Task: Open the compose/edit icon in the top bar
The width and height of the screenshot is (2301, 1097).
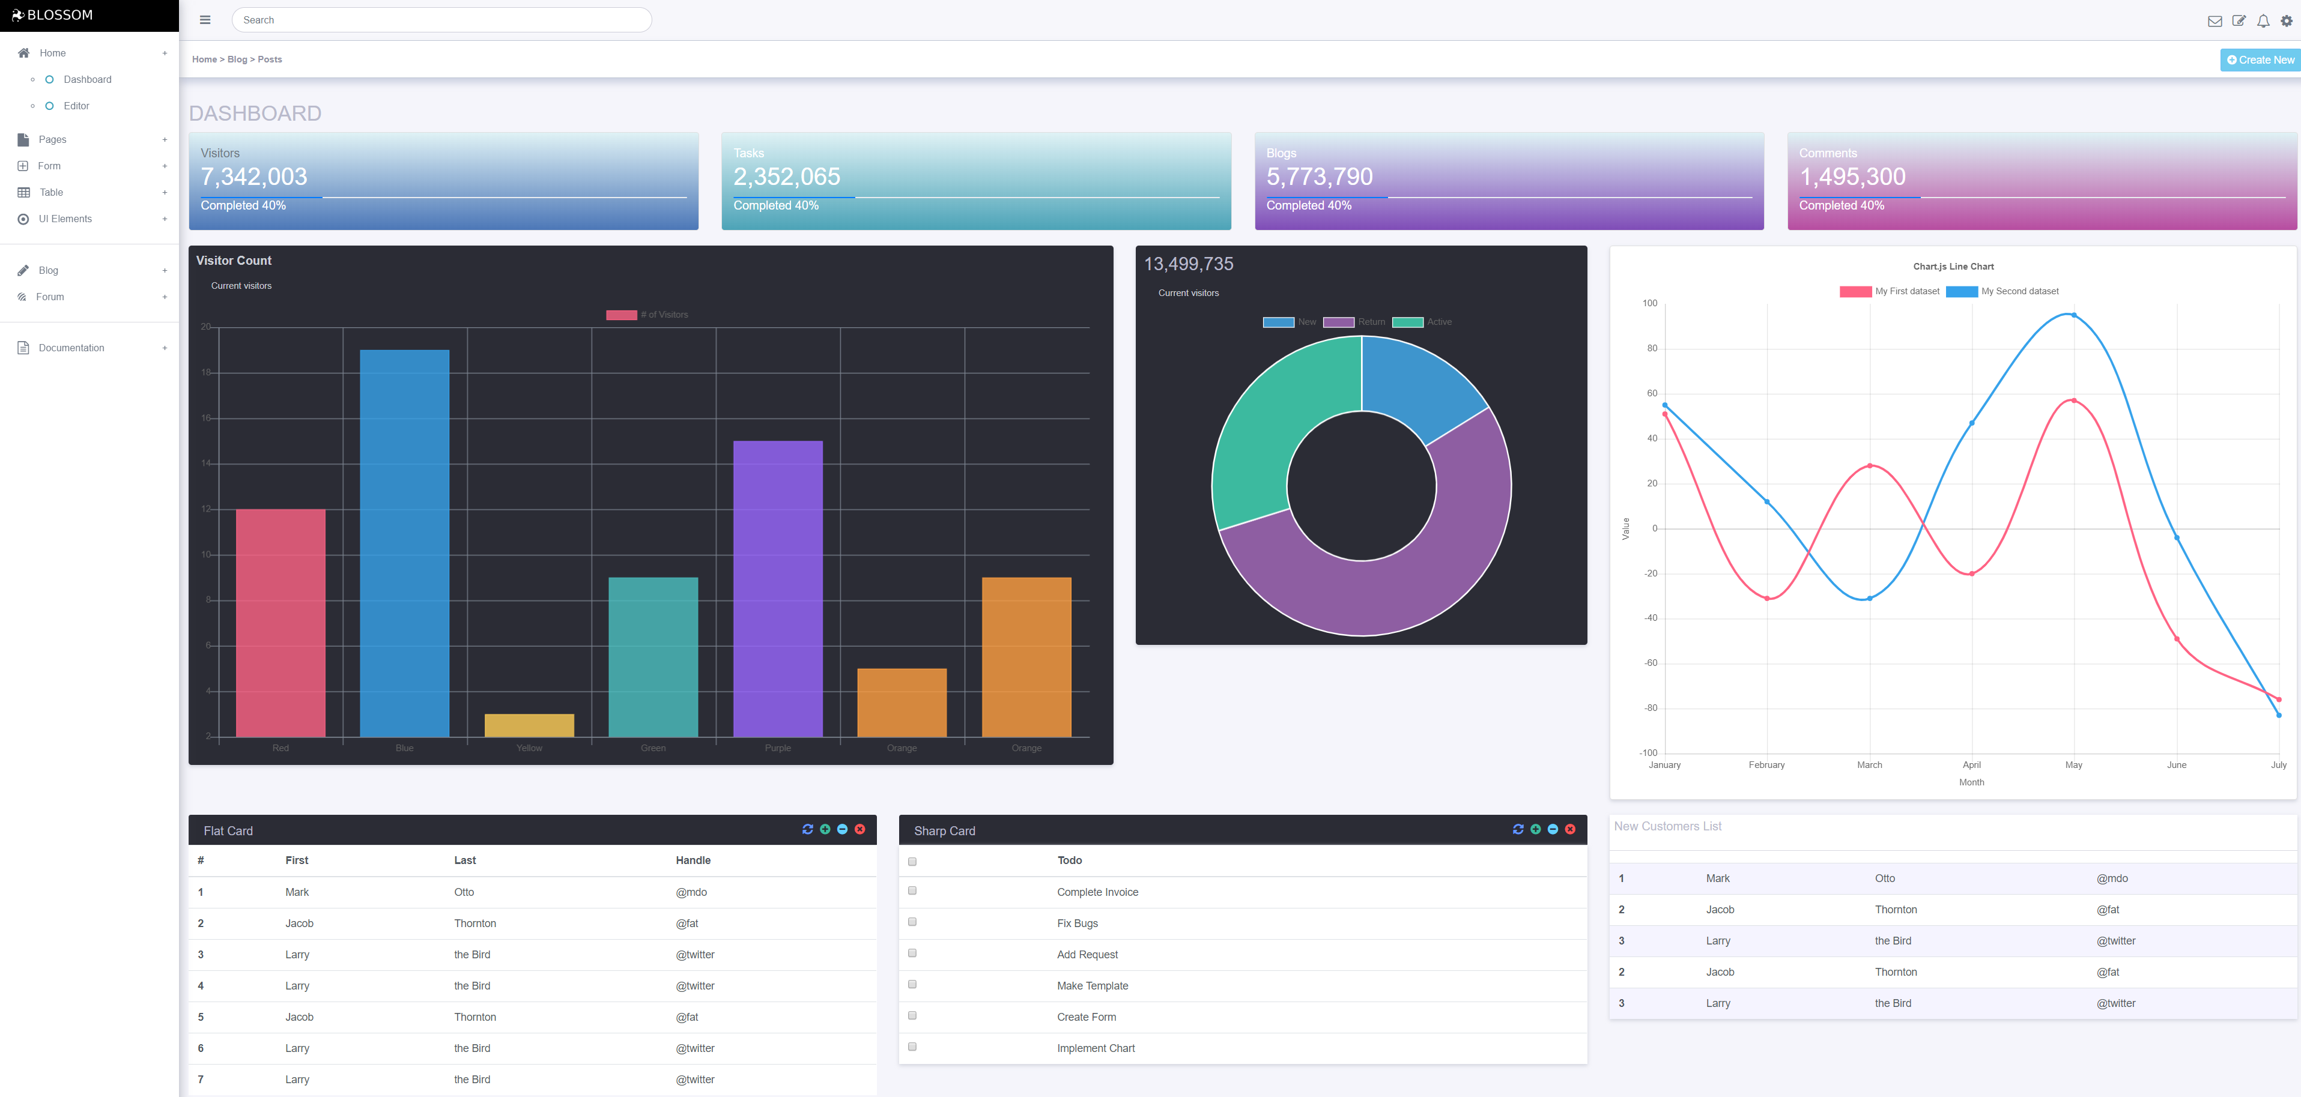Action: point(2239,20)
